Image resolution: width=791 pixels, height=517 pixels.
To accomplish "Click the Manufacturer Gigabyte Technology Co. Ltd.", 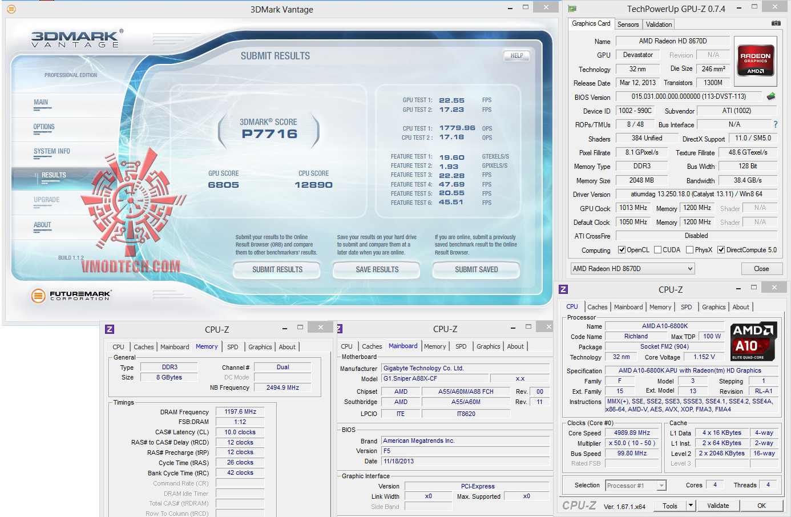I will pos(465,368).
